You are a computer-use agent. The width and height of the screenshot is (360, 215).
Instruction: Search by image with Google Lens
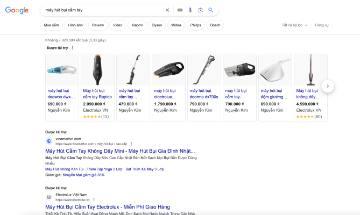click(200, 10)
